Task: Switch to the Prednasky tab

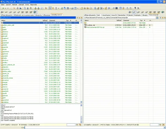Action: (x=137, y=15)
